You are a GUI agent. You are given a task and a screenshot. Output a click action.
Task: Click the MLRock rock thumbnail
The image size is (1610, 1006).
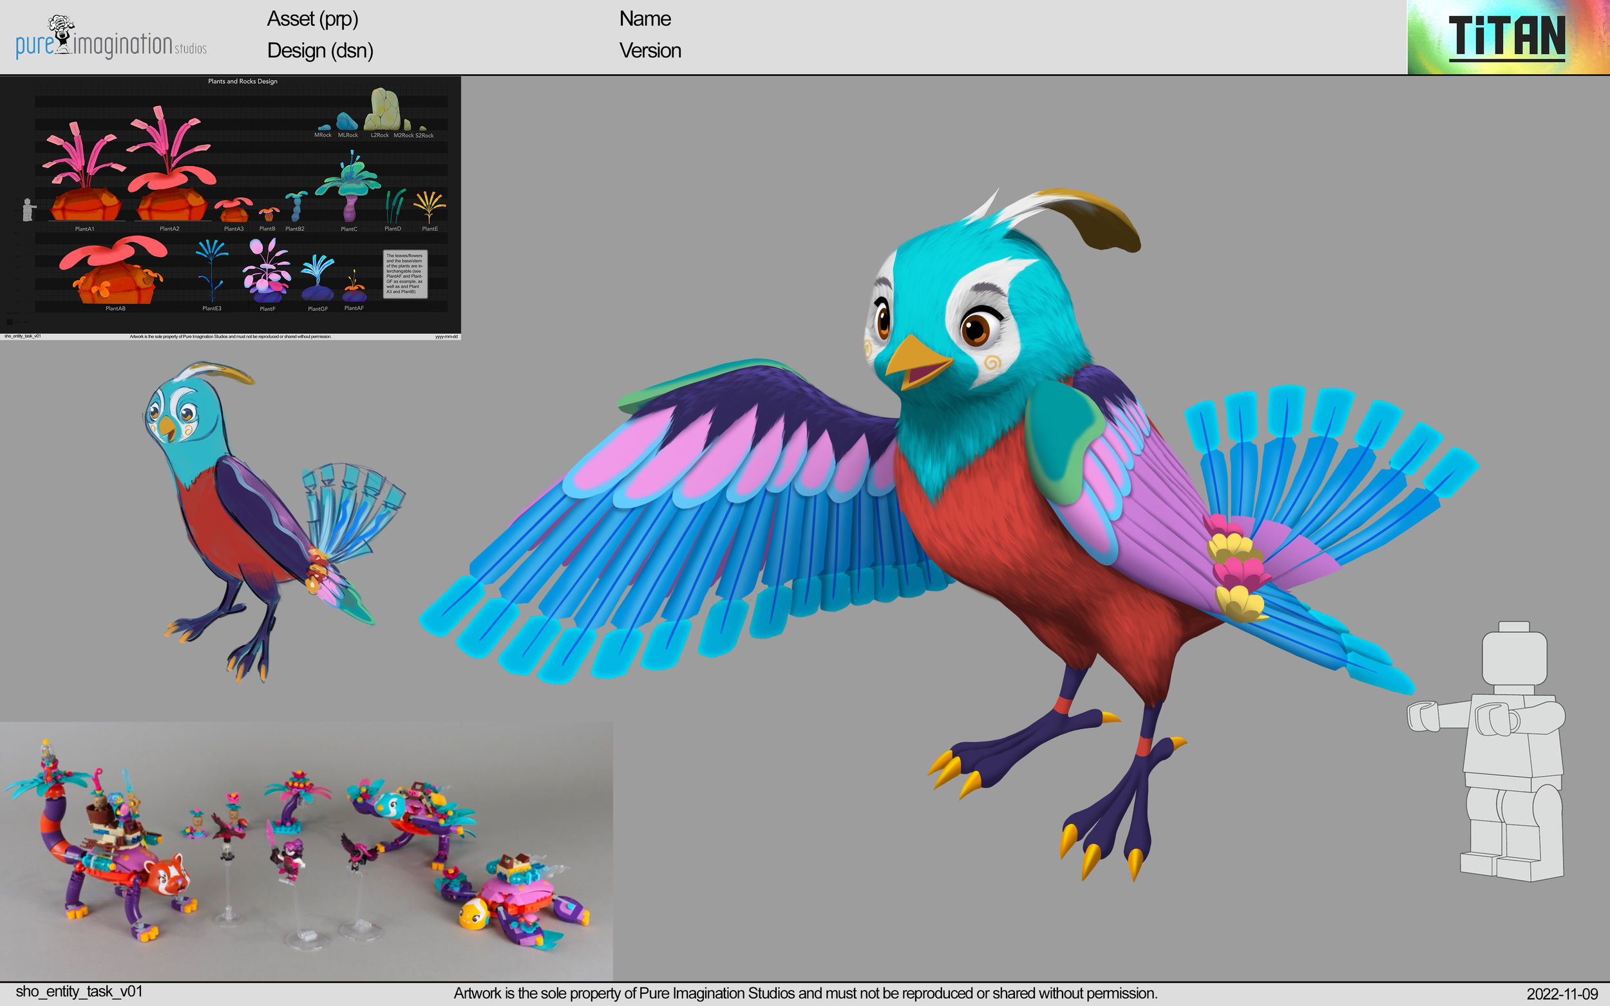pyautogui.click(x=347, y=122)
